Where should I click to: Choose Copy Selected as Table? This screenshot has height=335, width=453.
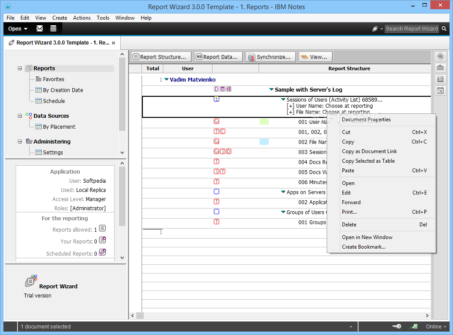tap(368, 161)
